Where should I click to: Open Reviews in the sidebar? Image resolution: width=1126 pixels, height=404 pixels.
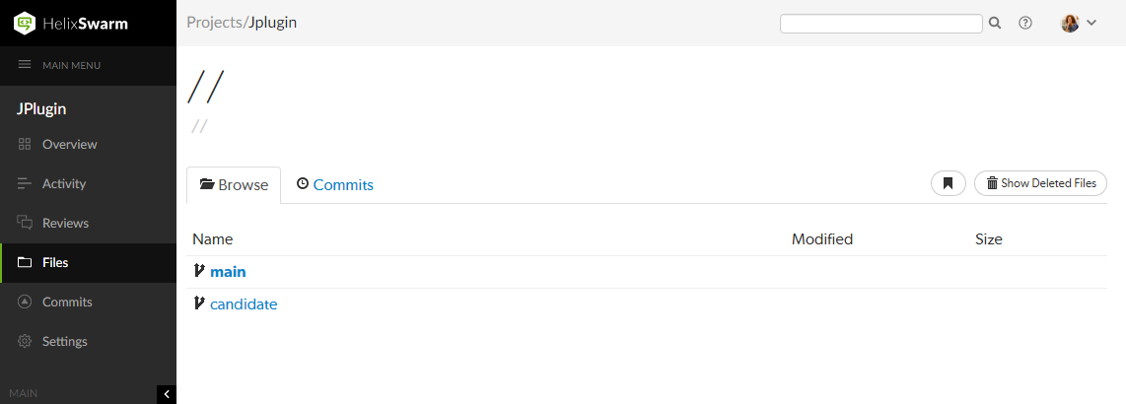(x=65, y=224)
